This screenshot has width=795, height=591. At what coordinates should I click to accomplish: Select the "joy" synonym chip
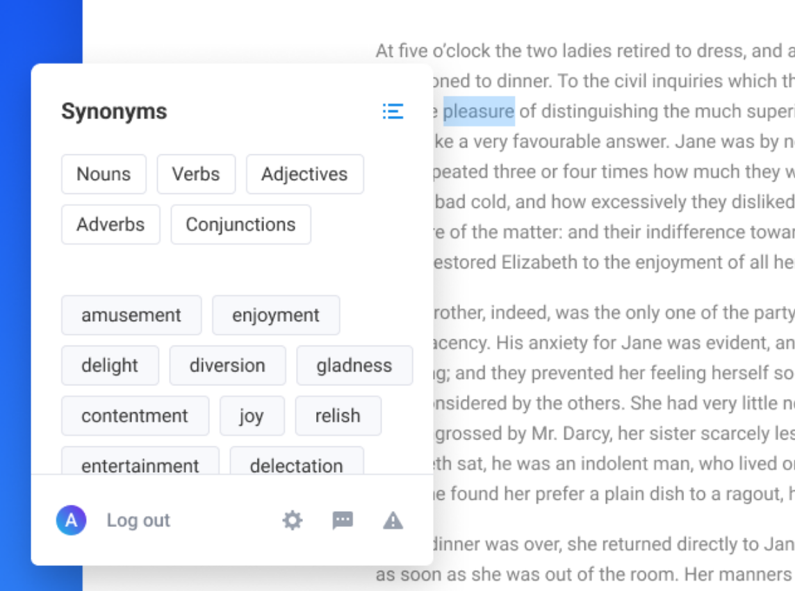[x=252, y=416]
